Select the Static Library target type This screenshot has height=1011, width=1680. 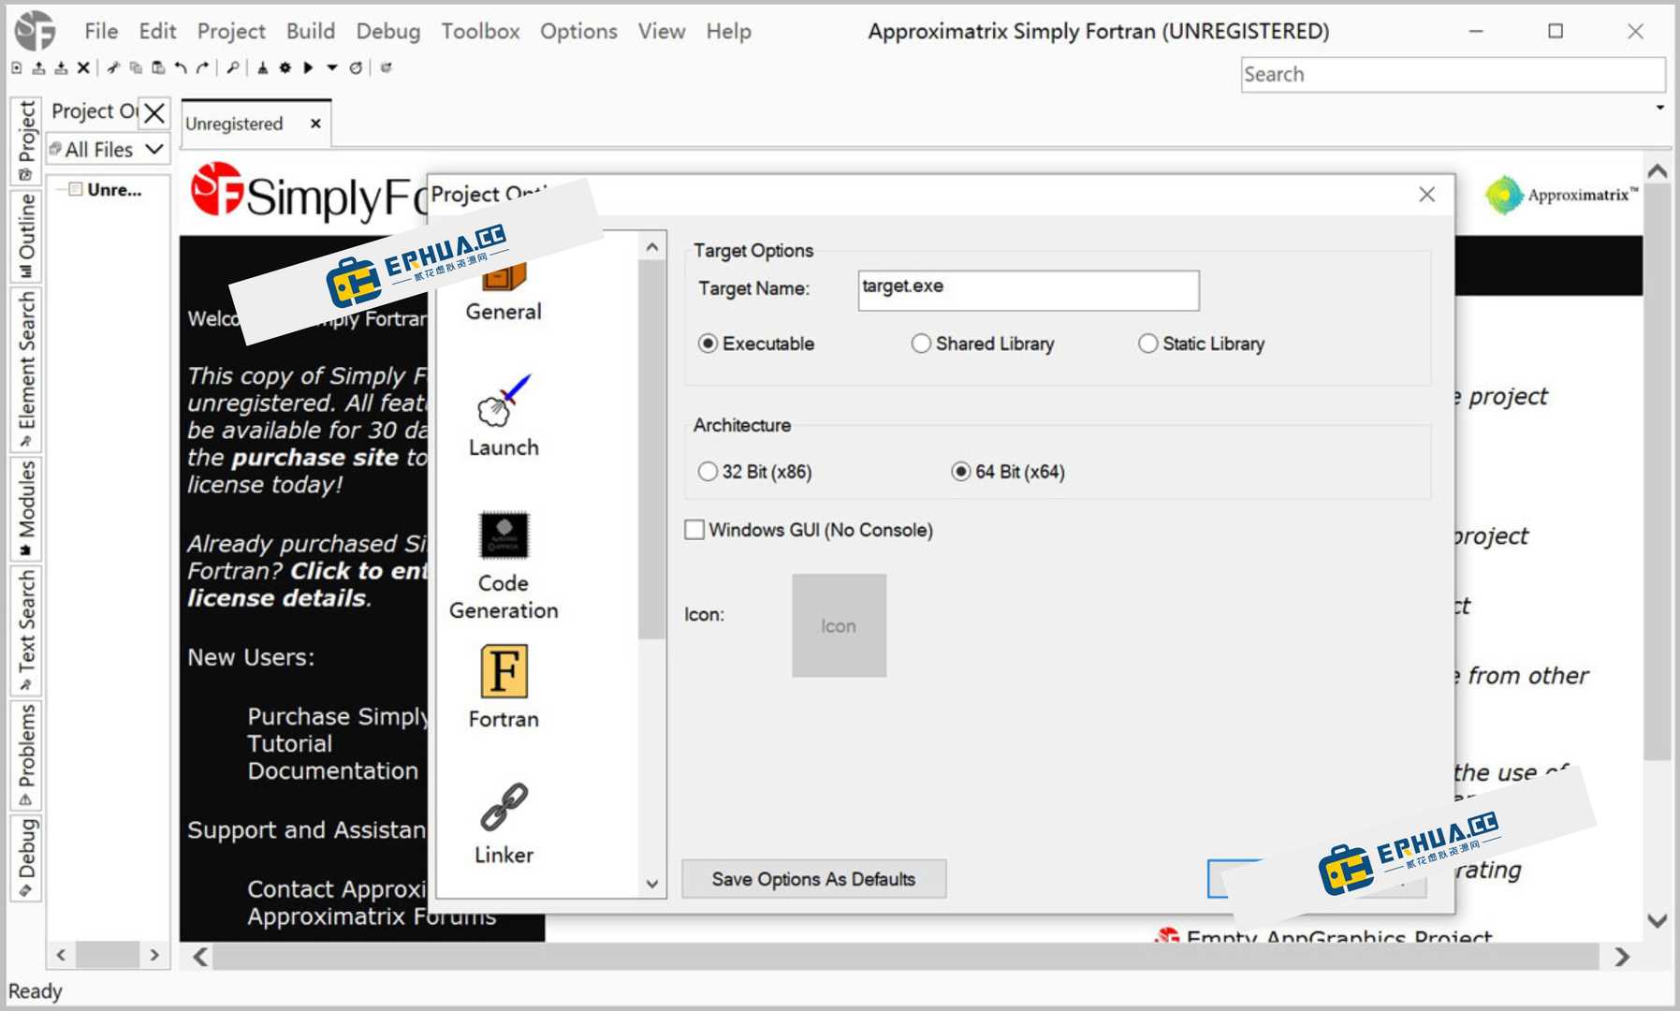[x=1201, y=344]
